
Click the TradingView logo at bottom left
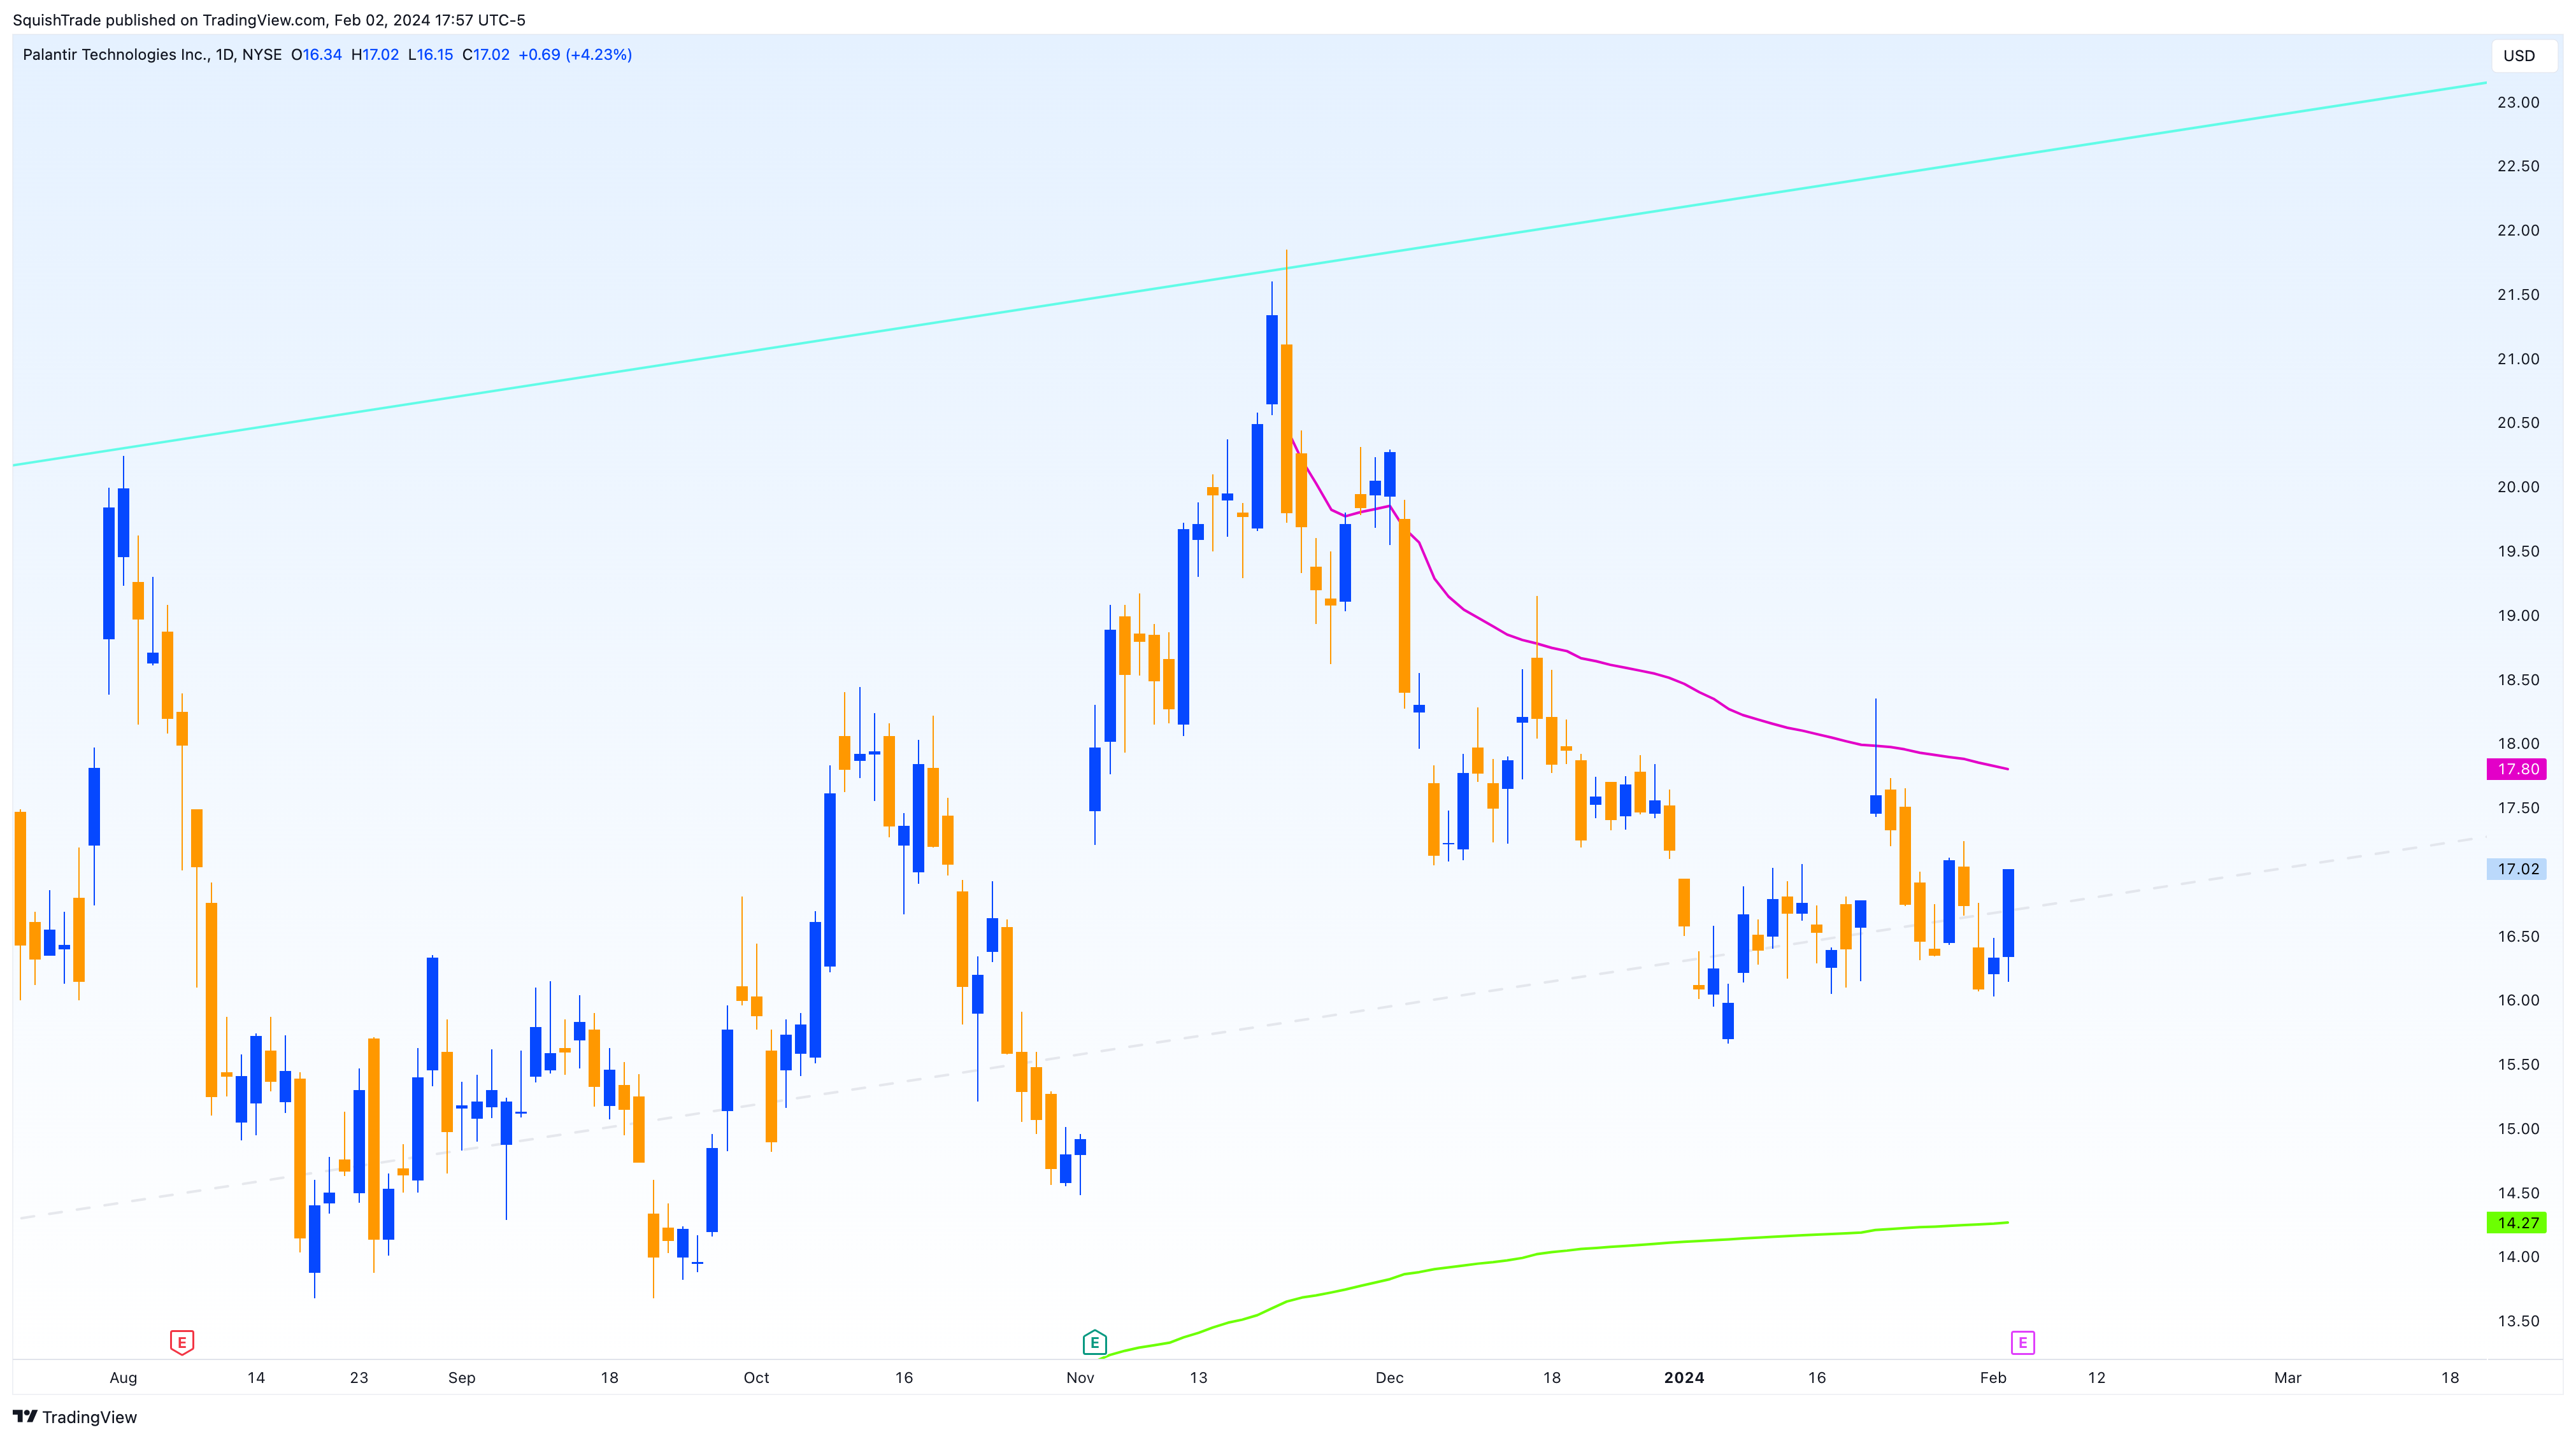point(75,1417)
